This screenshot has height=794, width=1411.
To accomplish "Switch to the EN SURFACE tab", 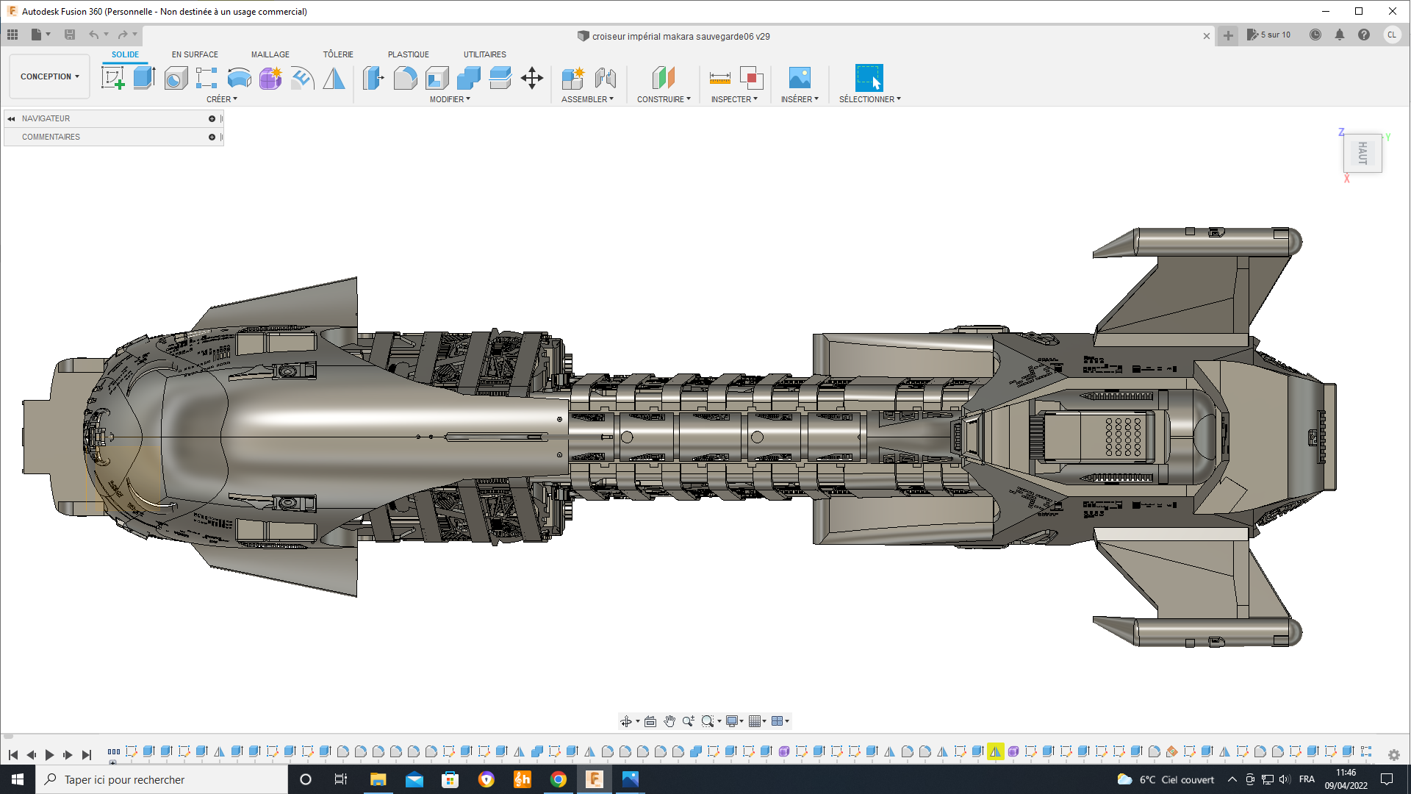I will coord(195,54).
